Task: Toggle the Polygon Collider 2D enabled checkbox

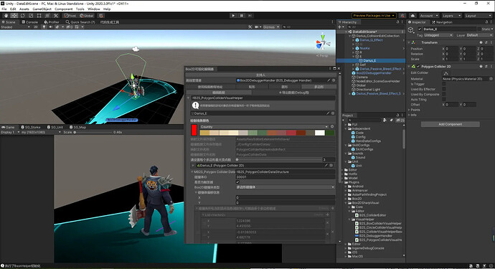Action: 418,67
